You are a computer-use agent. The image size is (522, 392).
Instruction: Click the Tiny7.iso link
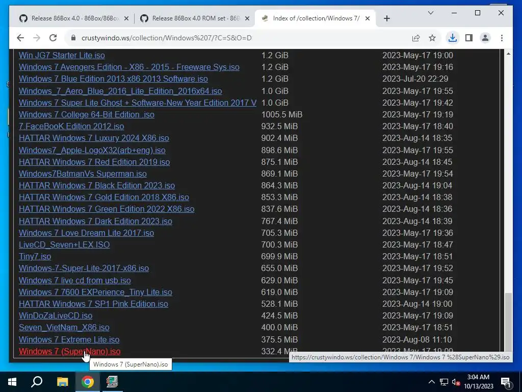[35, 256]
